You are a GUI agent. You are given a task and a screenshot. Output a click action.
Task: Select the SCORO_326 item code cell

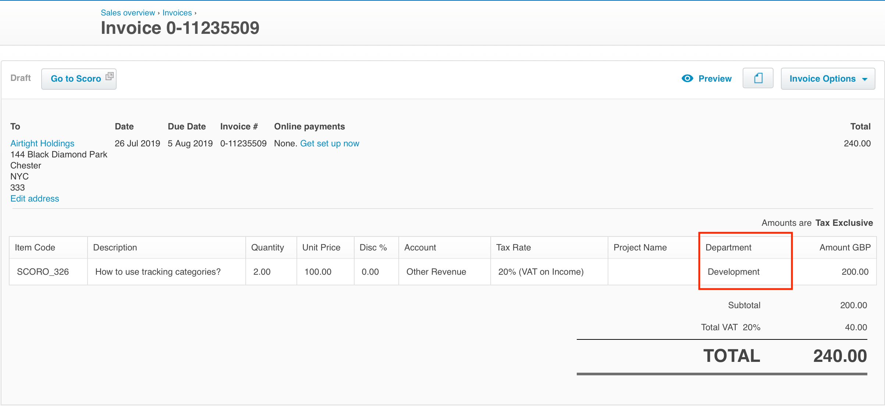(x=48, y=272)
